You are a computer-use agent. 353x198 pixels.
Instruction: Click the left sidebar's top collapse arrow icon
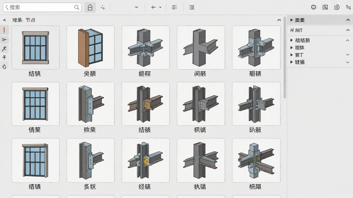click(4, 20)
